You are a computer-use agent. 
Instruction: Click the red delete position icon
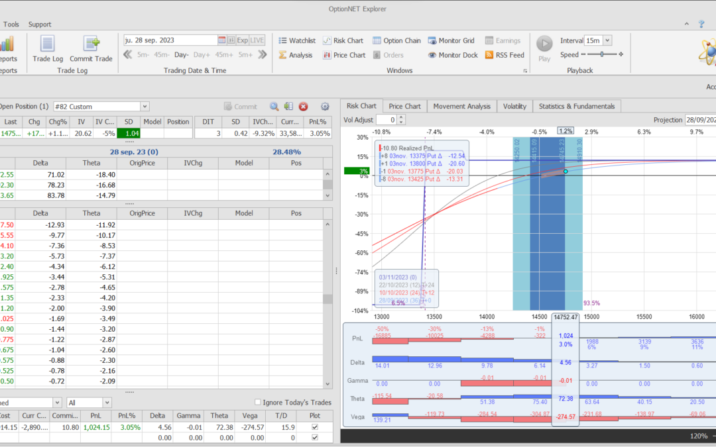click(x=303, y=106)
